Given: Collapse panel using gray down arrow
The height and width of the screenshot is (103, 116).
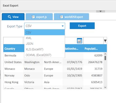Looking at the screenshot, I should coord(101,11).
